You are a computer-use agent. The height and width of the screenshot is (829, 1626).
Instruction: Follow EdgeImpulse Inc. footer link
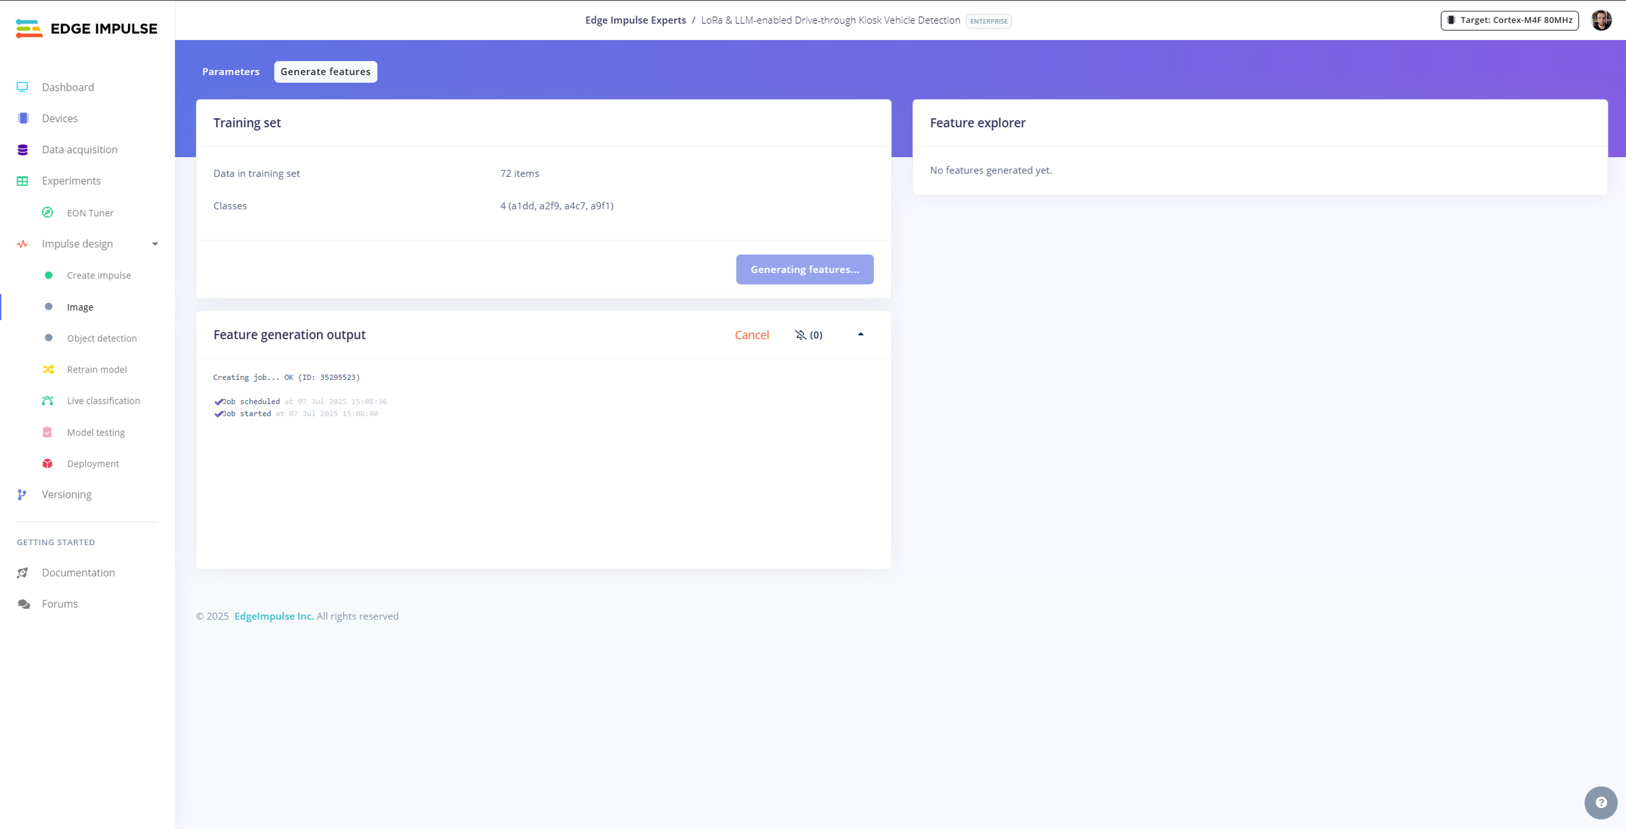pyautogui.click(x=274, y=616)
